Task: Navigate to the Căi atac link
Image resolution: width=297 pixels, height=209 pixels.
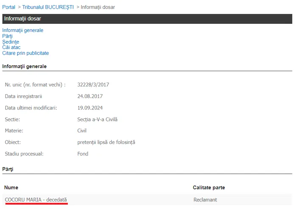Action: tap(11, 47)
